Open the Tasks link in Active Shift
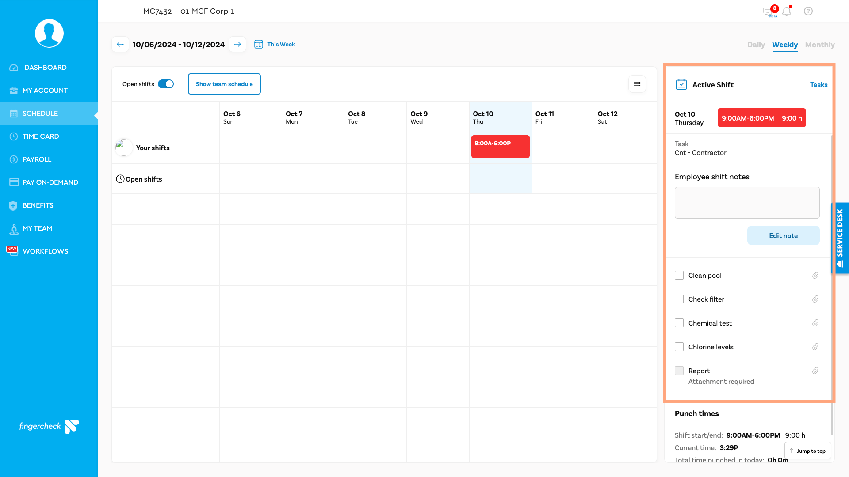Screen dimensions: 849x477 [x=818, y=85]
